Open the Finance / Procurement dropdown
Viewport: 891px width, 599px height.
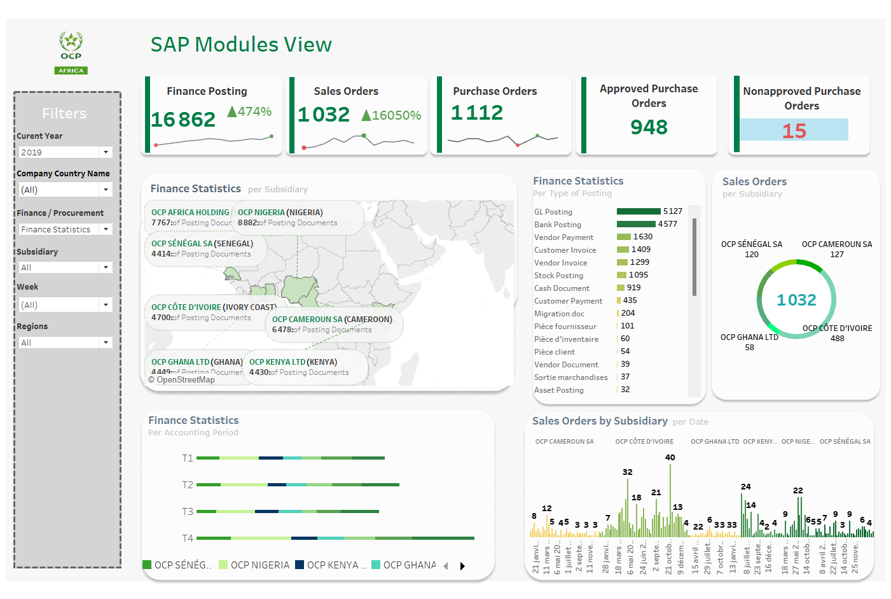[66, 229]
